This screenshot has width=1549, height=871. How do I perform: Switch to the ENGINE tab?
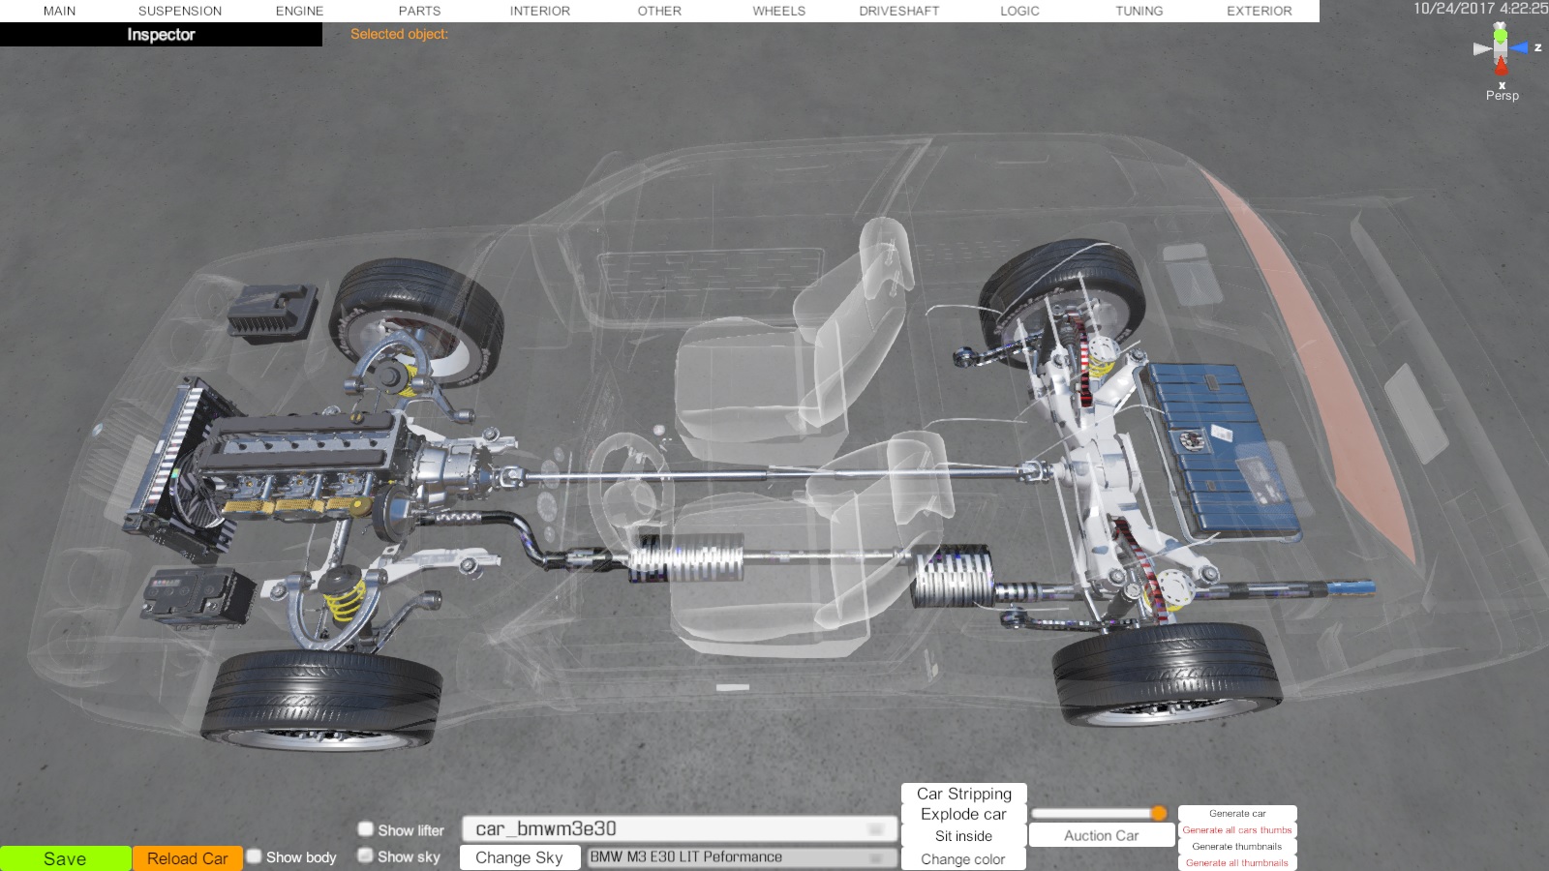tap(299, 11)
